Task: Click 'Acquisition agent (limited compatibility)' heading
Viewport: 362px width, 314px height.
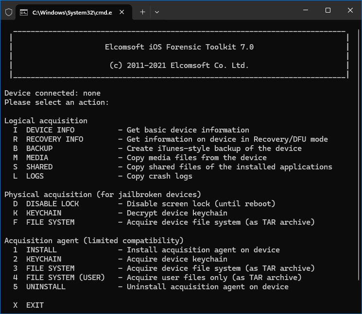Action: tap(94, 241)
